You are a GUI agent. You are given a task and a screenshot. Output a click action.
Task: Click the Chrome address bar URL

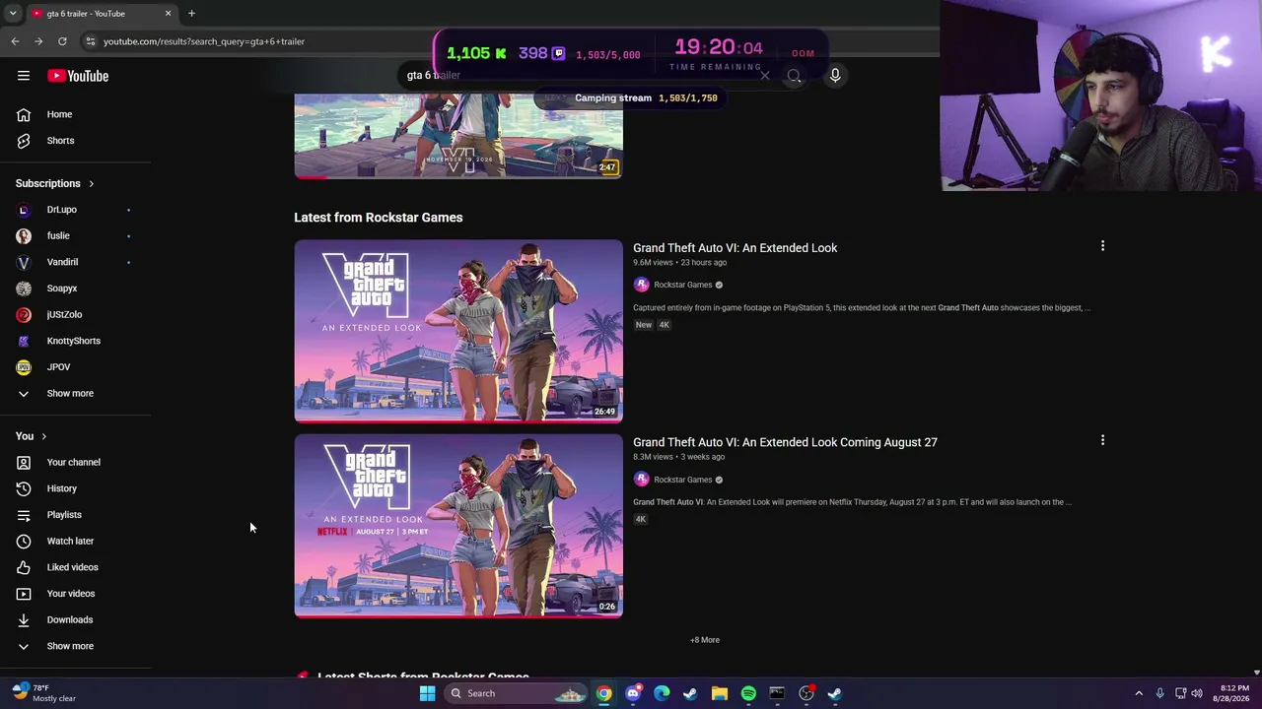[x=204, y=41]
